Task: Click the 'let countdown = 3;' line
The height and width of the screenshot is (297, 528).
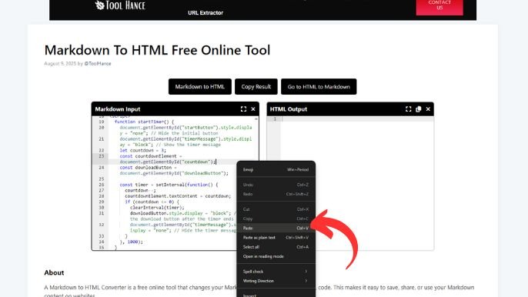Action: [x=143, y=150]
